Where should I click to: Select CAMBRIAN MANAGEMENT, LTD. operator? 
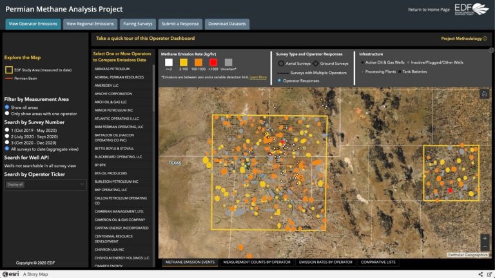119,212
